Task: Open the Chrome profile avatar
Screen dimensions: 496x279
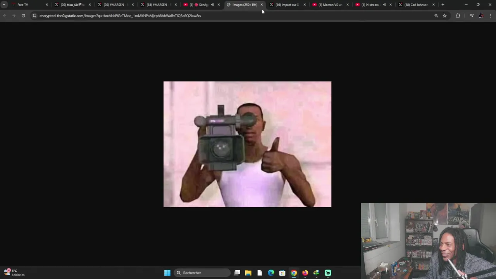Action: [x=481, y=15]
